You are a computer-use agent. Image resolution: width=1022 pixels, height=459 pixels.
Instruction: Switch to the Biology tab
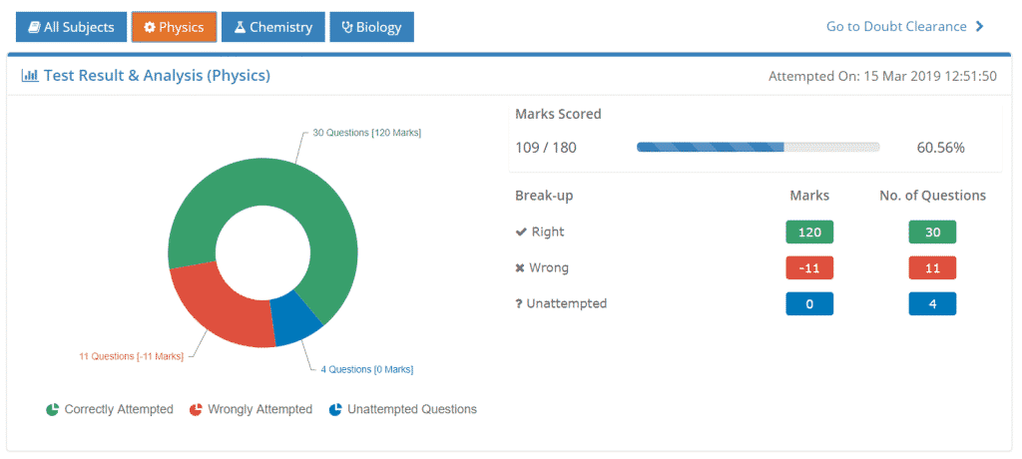pos(371,27)
